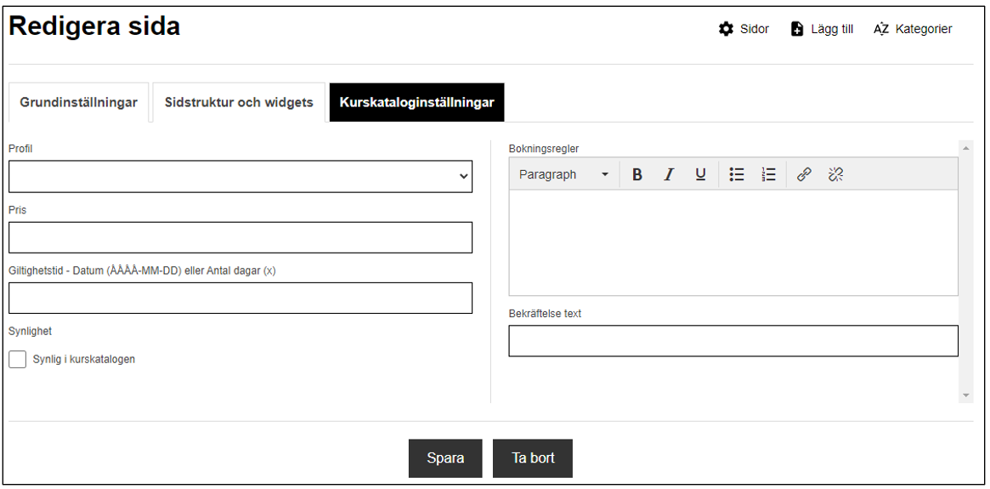Select the Kurskataloginställningar tab
990x489 pixels.
point(416,102)
